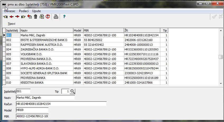Focus the Isplatitelj input field
Viewport: 224px width, 122px height.
23,91
